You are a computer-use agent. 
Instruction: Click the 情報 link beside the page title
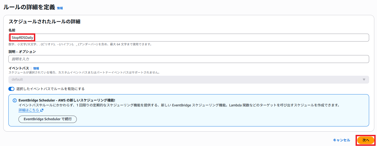[x=60, y=8]
